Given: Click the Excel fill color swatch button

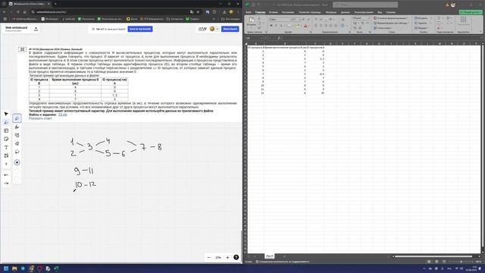Looking at the screenshot, I should click(x=298, y=26).
